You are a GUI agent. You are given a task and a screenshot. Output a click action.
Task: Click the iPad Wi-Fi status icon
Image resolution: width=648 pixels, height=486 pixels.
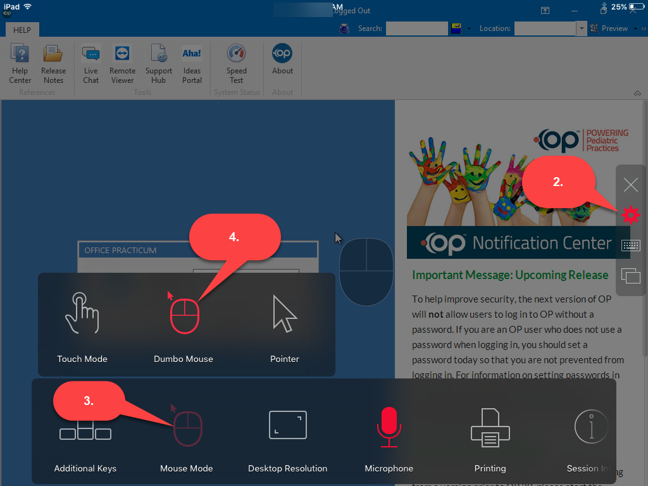pos(28,6)
